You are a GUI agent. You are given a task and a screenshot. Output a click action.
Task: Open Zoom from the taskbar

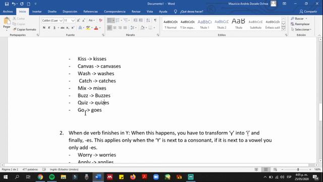(x=156, y=177)
